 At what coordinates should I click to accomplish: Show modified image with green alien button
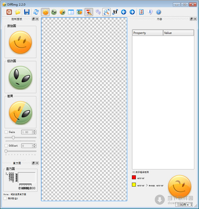(54, 12)
